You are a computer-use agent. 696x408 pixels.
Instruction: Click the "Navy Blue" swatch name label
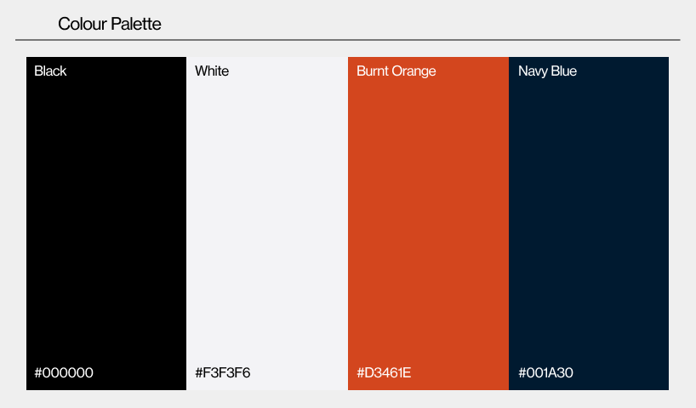coord(547,71)
